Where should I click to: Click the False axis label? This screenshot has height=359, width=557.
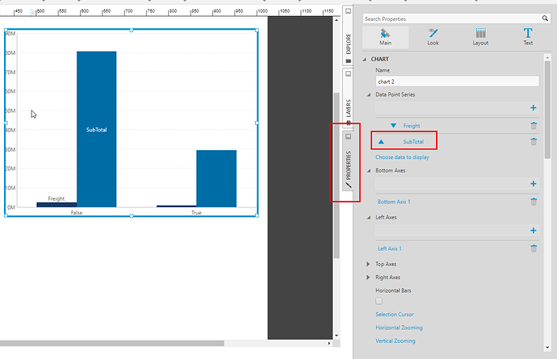point(77,213)
